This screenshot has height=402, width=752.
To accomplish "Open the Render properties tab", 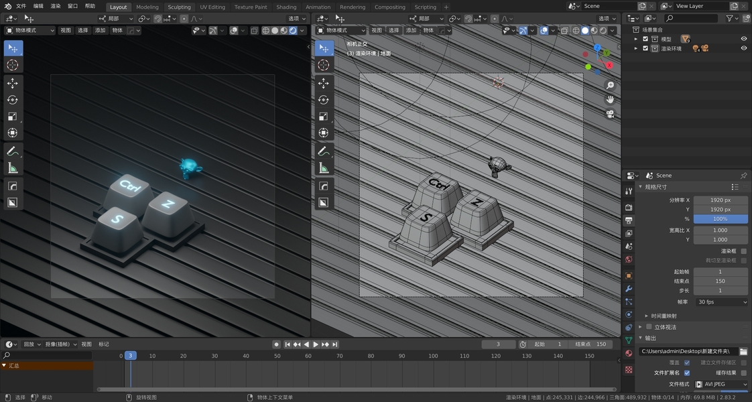I will [x=629, y=208].
